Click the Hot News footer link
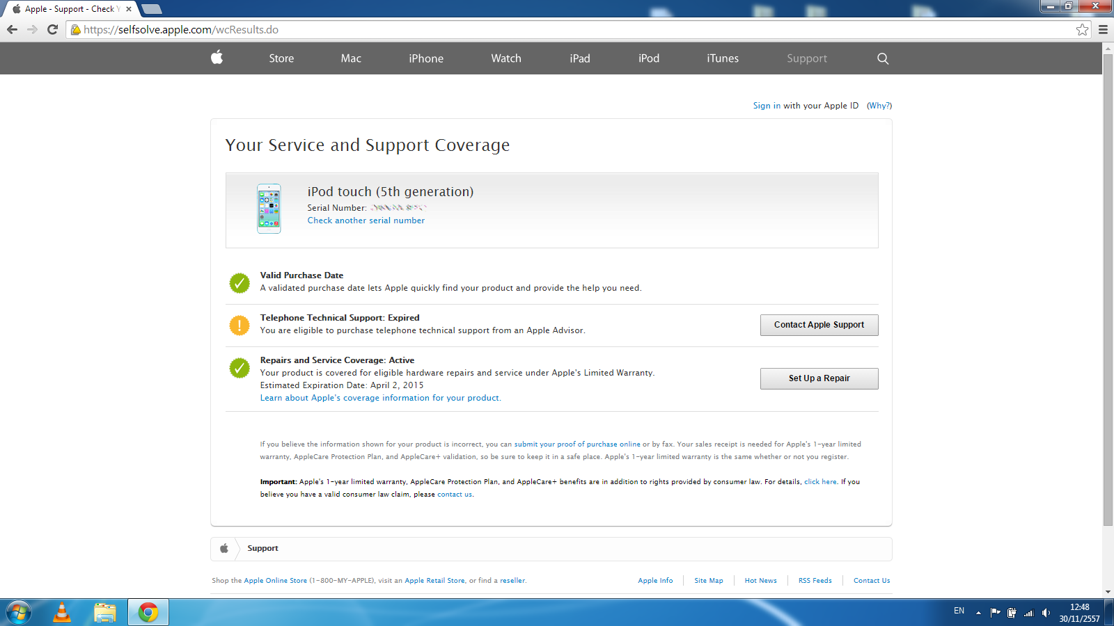Image resolution: width=1114 pixels, height=626 pixels. 760,580
